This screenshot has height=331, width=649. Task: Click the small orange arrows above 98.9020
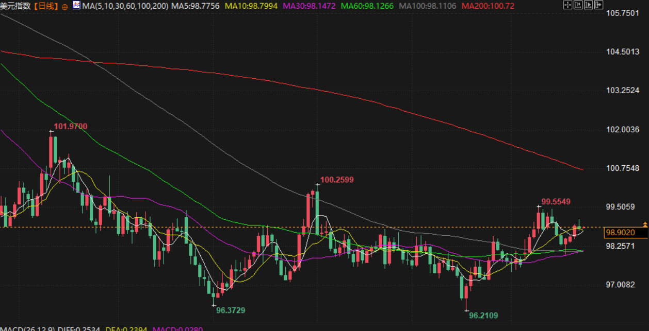(645, 224)
